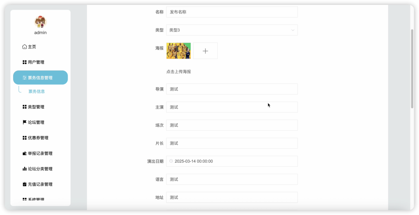Click the uploaded poster thumbnail

pos(178,51)
